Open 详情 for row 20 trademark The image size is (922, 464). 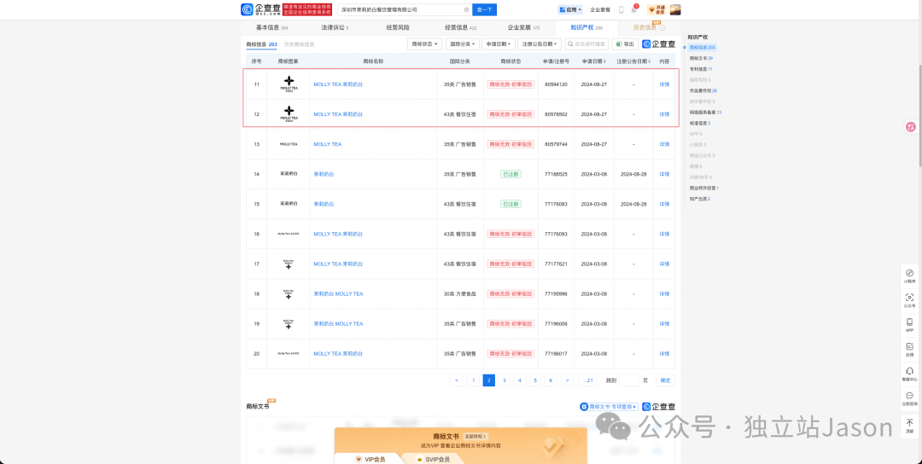click(x=664, y=354)
